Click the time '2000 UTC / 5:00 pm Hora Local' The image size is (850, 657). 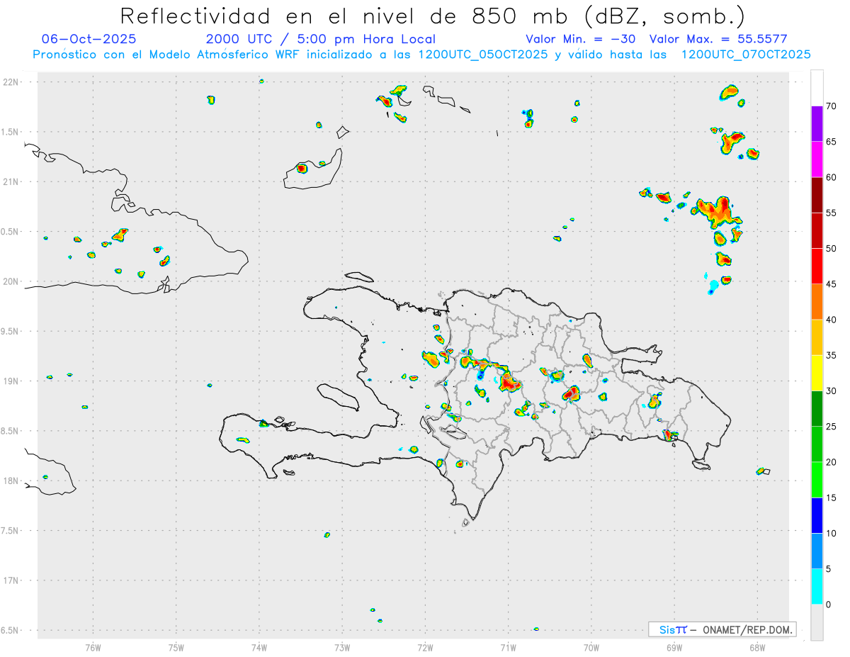tap(321, 39)
